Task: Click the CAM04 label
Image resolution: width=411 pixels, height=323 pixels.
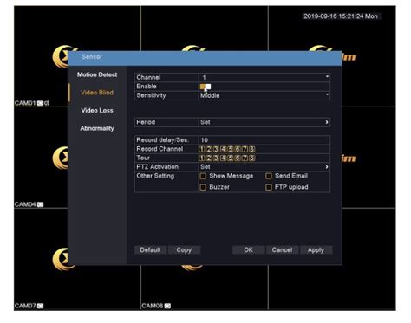Action: (25, 204)
